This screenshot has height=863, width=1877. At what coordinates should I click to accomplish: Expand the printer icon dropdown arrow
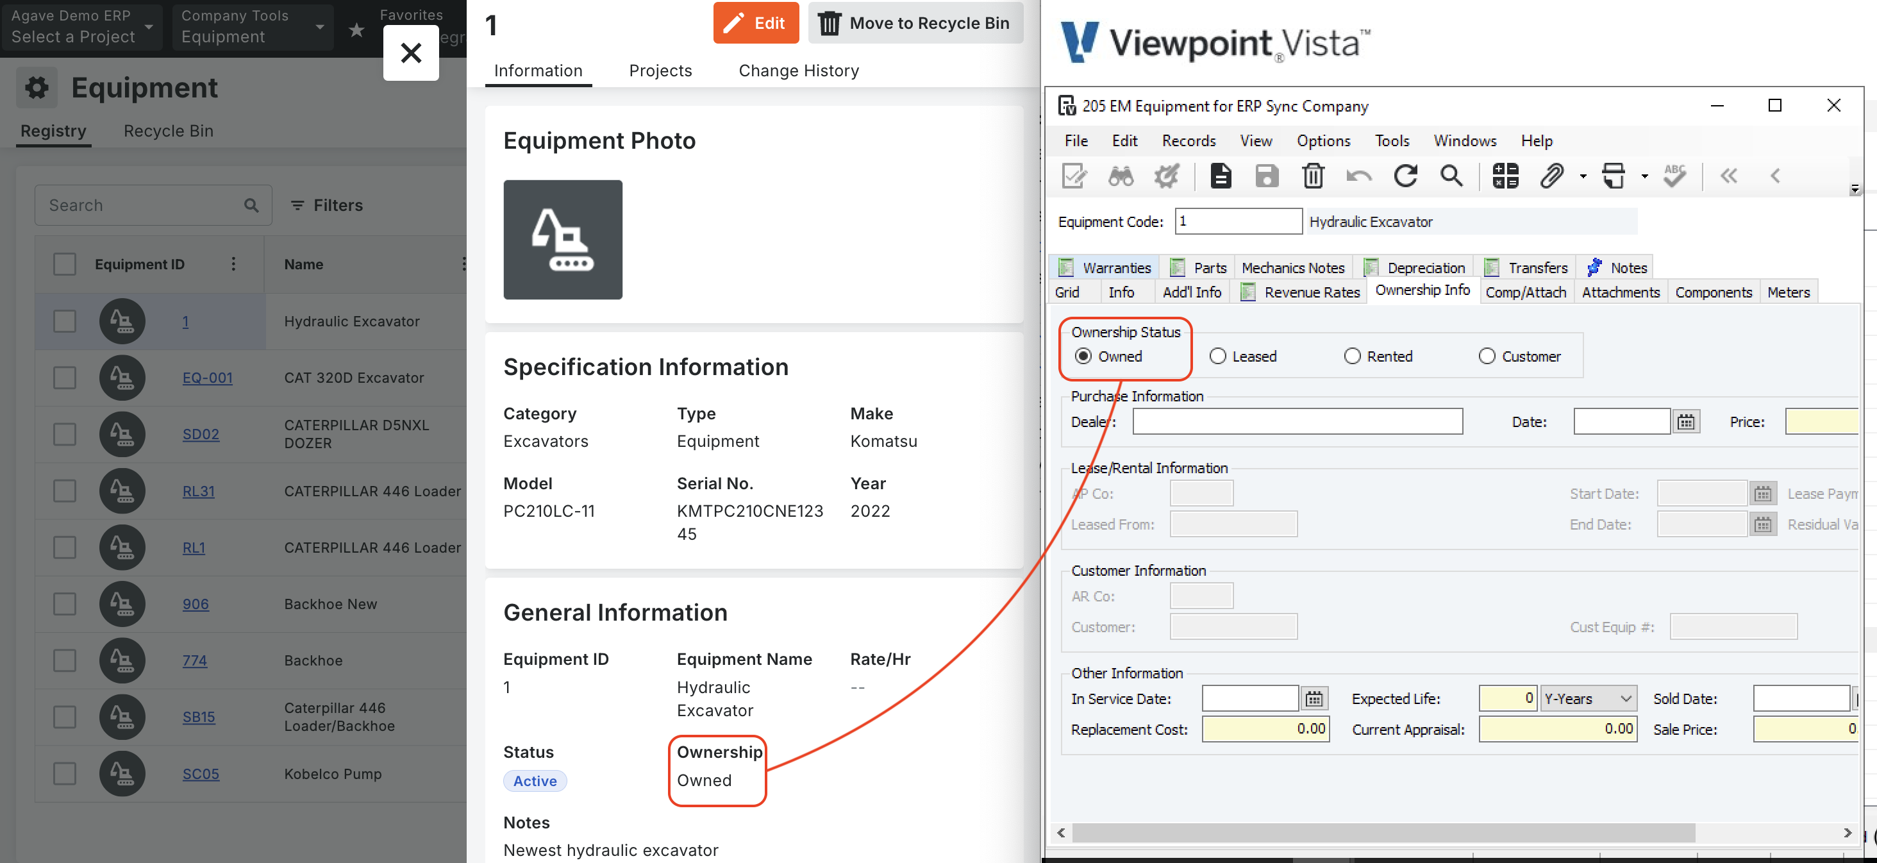[x=1644, y=176]
